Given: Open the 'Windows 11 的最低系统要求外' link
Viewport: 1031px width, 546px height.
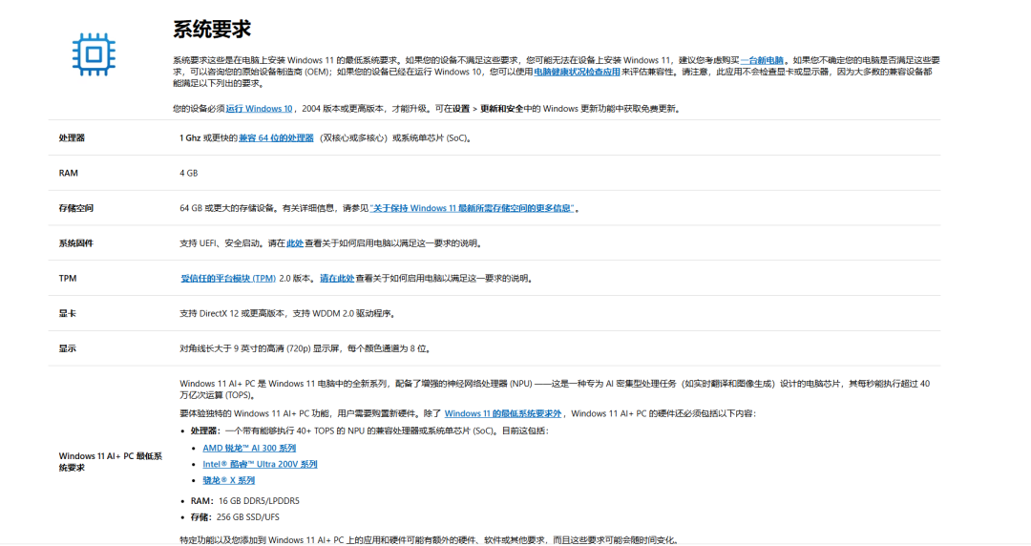Looking at the screenshot, I should tap(503, 413).
